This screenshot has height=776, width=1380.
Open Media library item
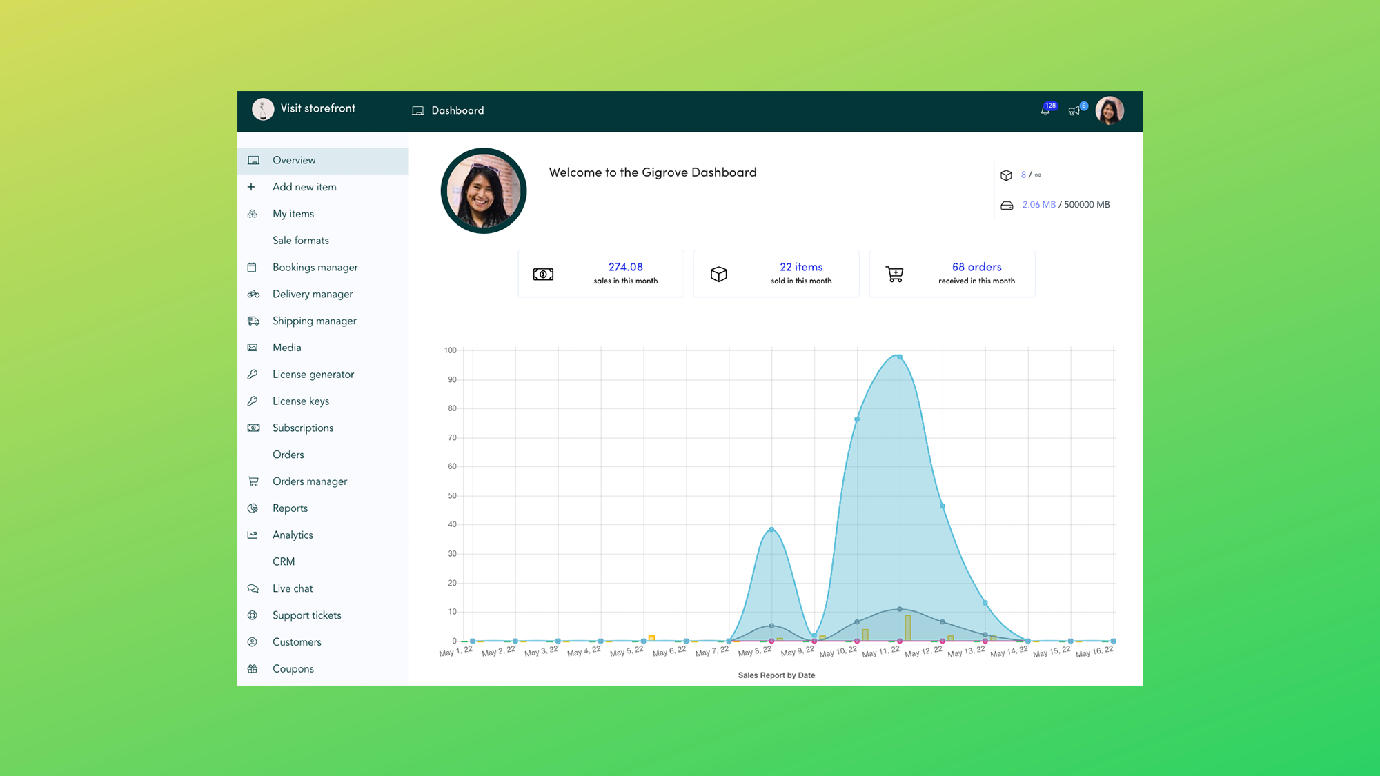(x=287, y=348)
